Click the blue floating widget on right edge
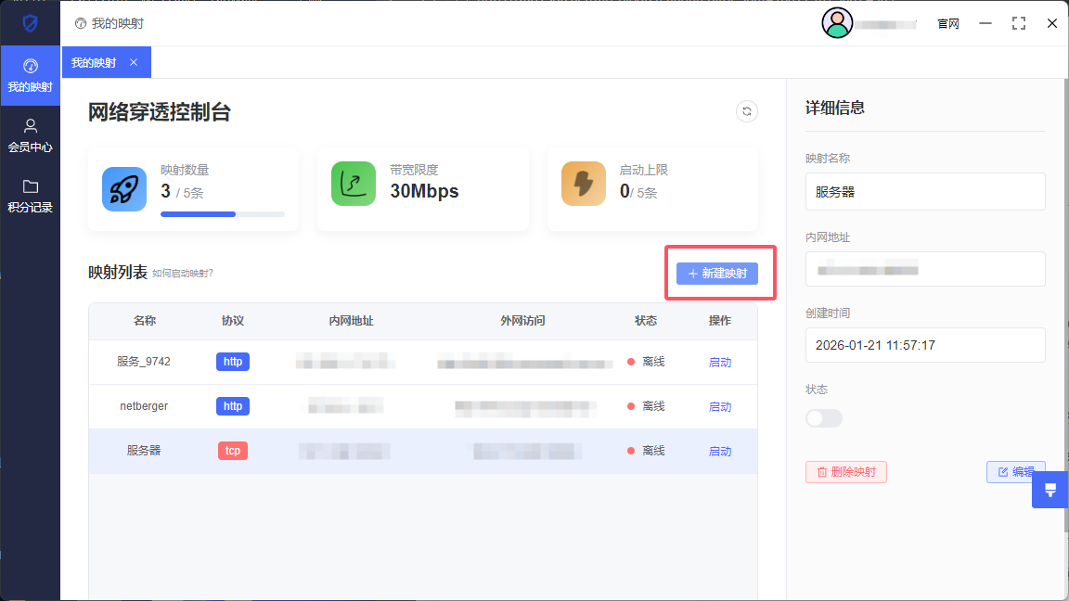This screenshot has height=601, width=1069. (x=1050, y=490)
